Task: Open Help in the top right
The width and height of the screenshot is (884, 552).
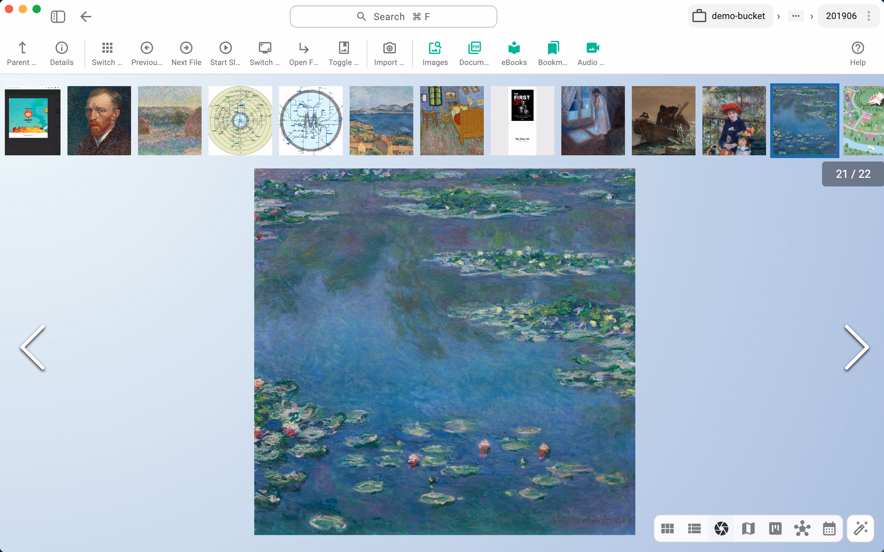Action: point(857,53)
